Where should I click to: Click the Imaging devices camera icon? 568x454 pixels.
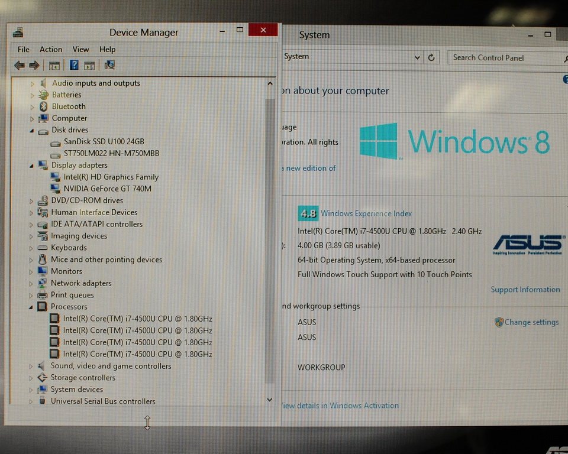coord(43,236)
